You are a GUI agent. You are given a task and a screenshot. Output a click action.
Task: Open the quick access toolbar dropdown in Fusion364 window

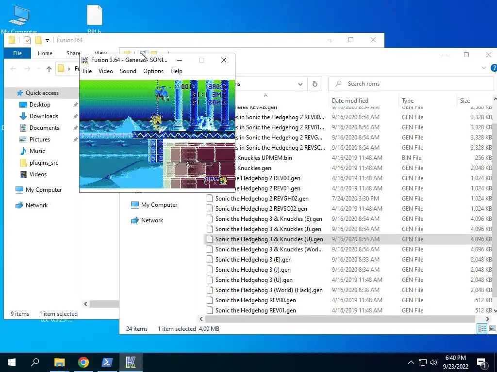pyautogui.click(x=47, y=40)
